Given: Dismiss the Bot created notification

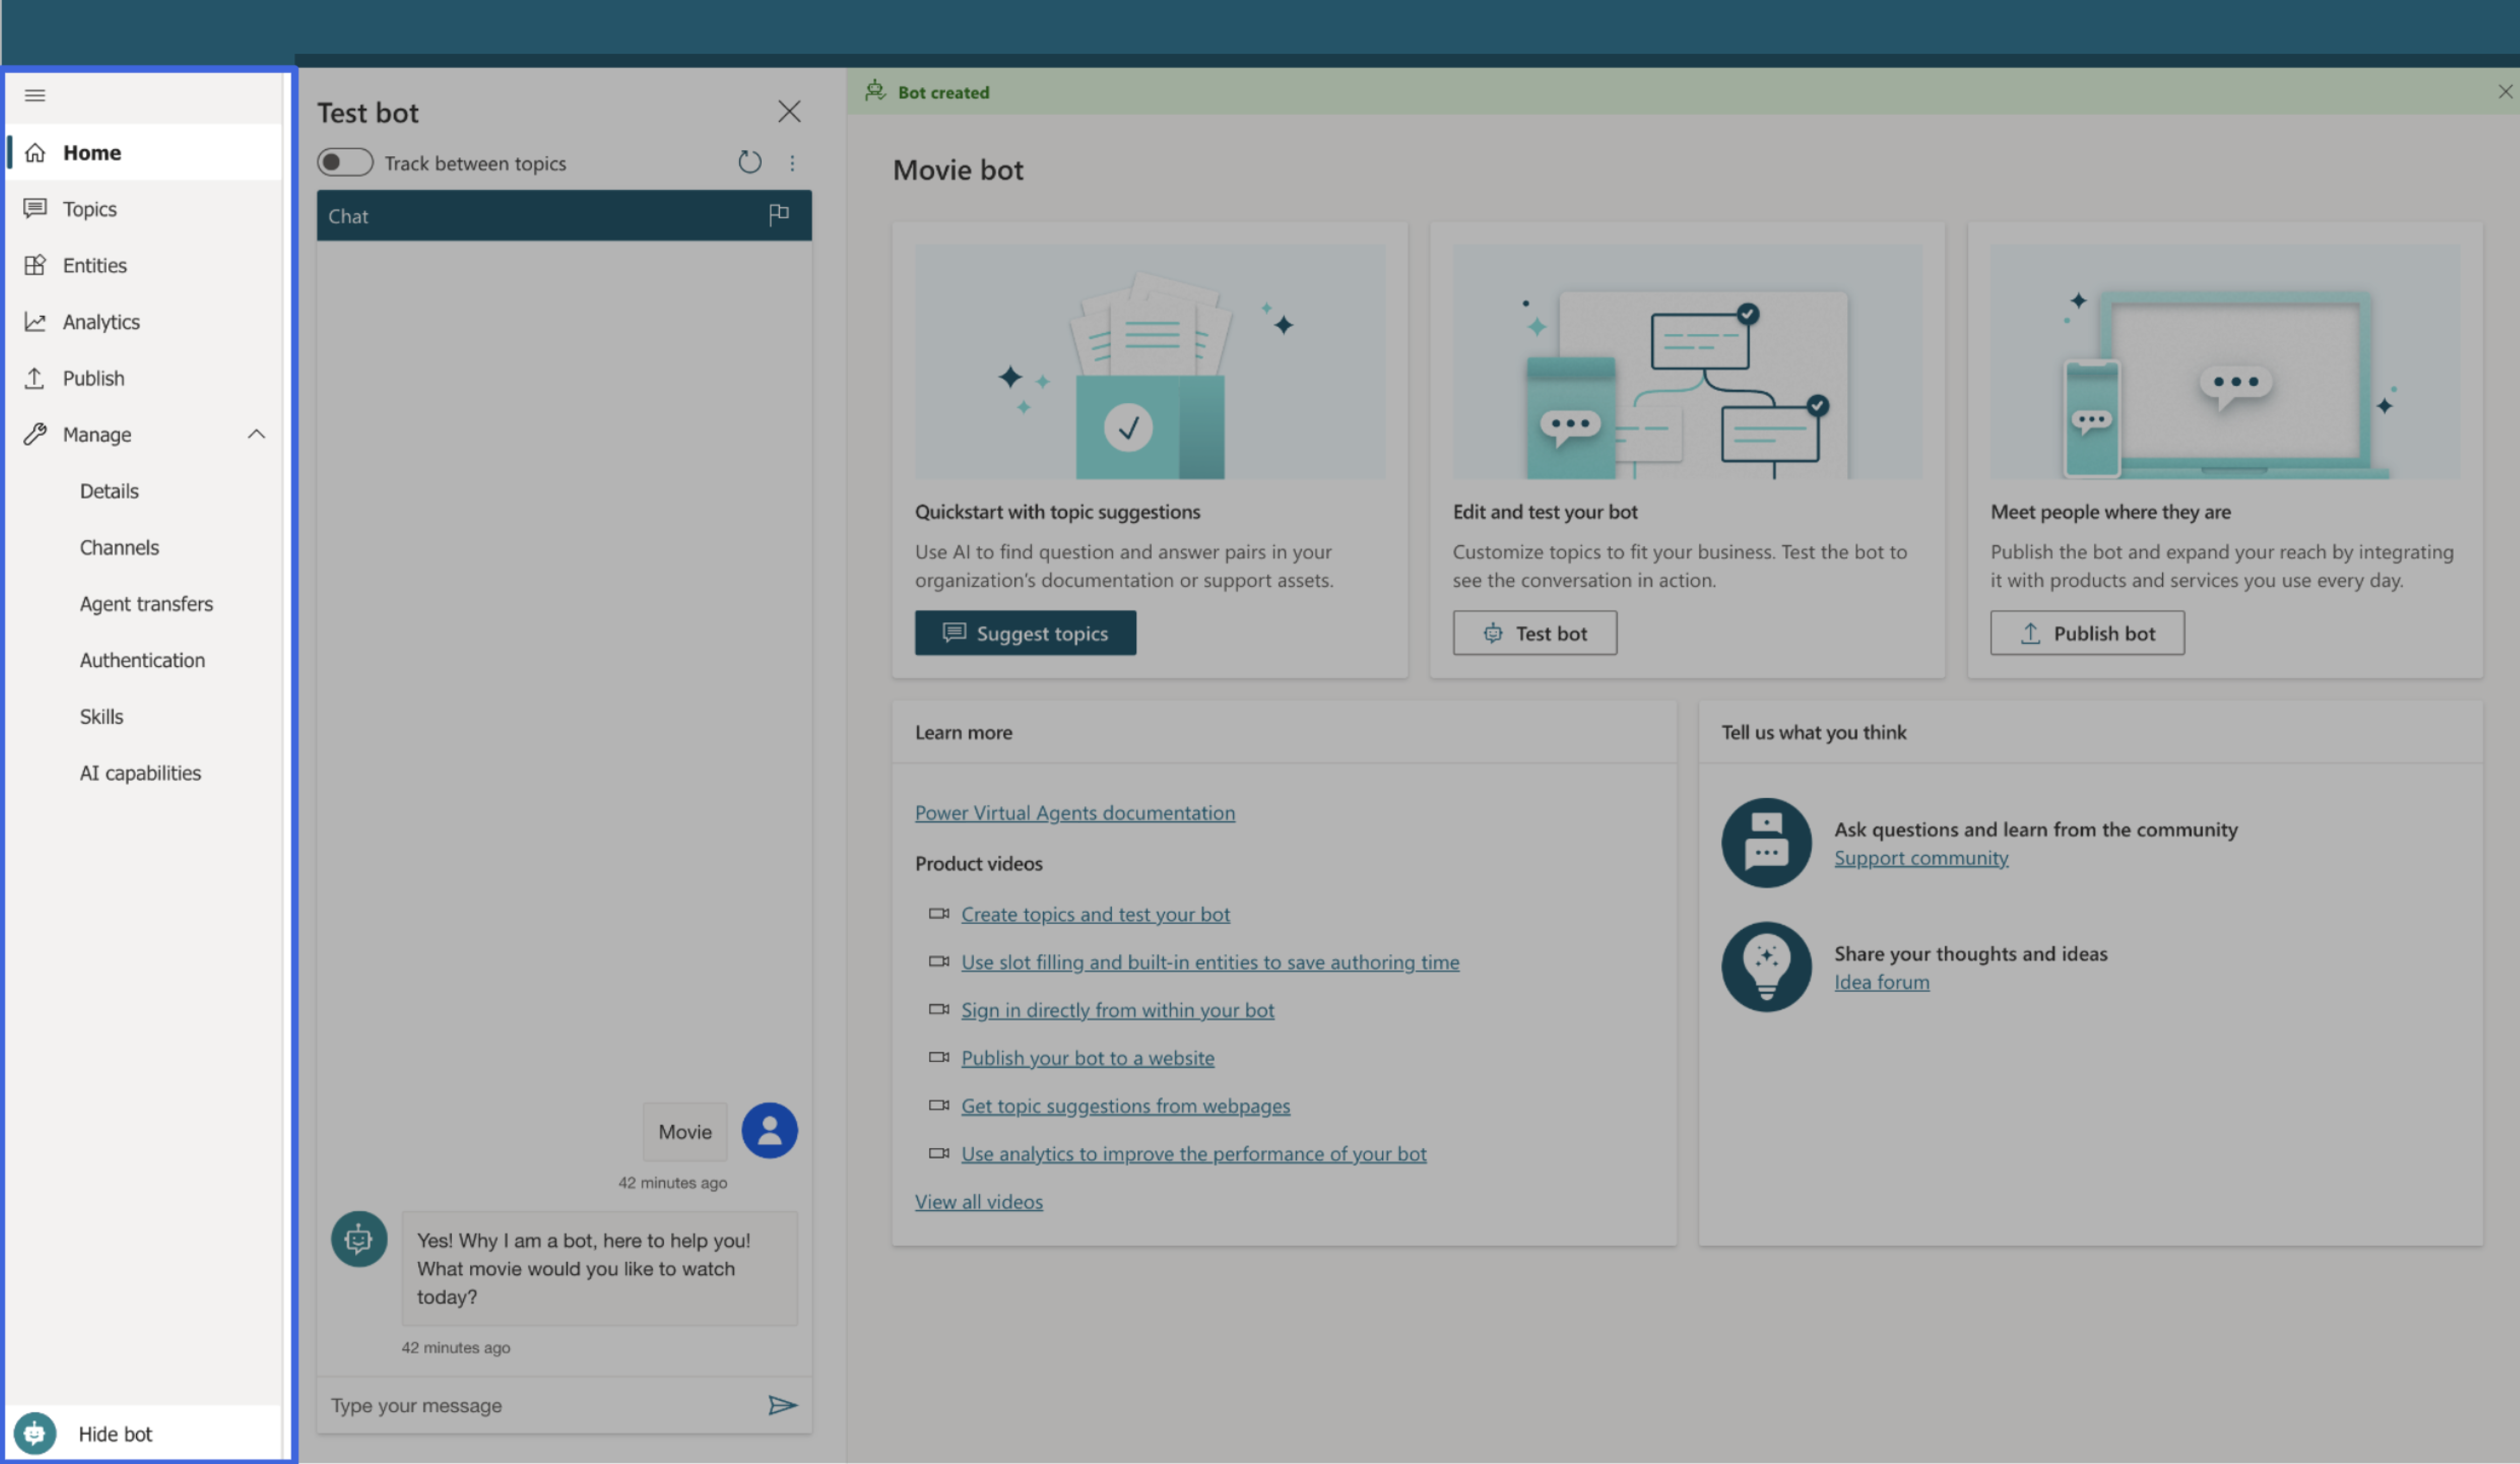Looking at the screenshot, I should [2504, 92].
